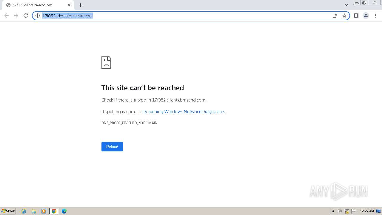Viewport: 382px width, 215px height.
Task: Show hidden system tray icons
Action: pyautogui.click(x=333, y=211)
